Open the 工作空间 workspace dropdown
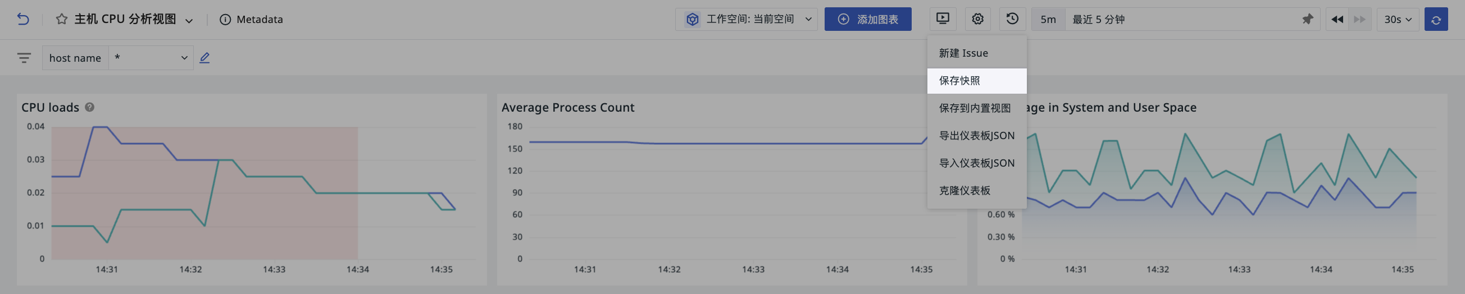 746,19
